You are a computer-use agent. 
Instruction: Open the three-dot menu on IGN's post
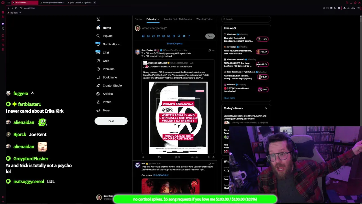click(214, 163)
